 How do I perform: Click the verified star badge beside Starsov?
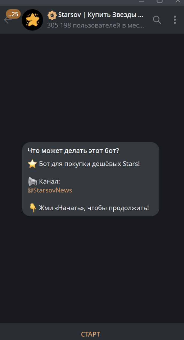tap(52, 15)
